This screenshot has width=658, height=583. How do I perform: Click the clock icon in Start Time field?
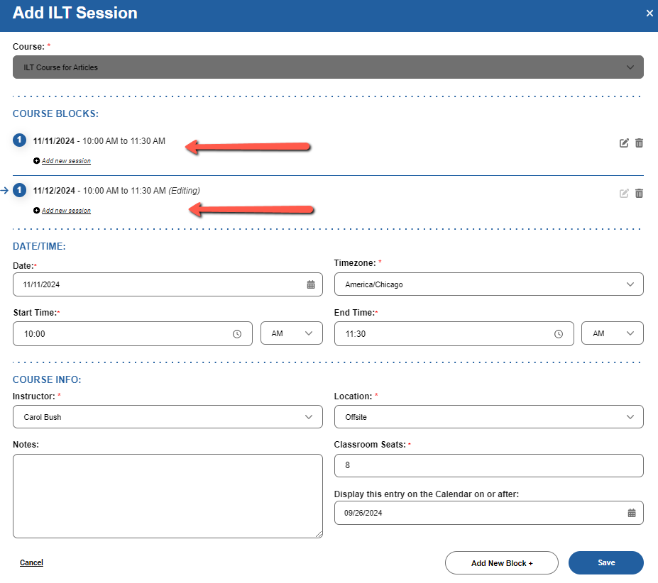[x=236, y=333]
